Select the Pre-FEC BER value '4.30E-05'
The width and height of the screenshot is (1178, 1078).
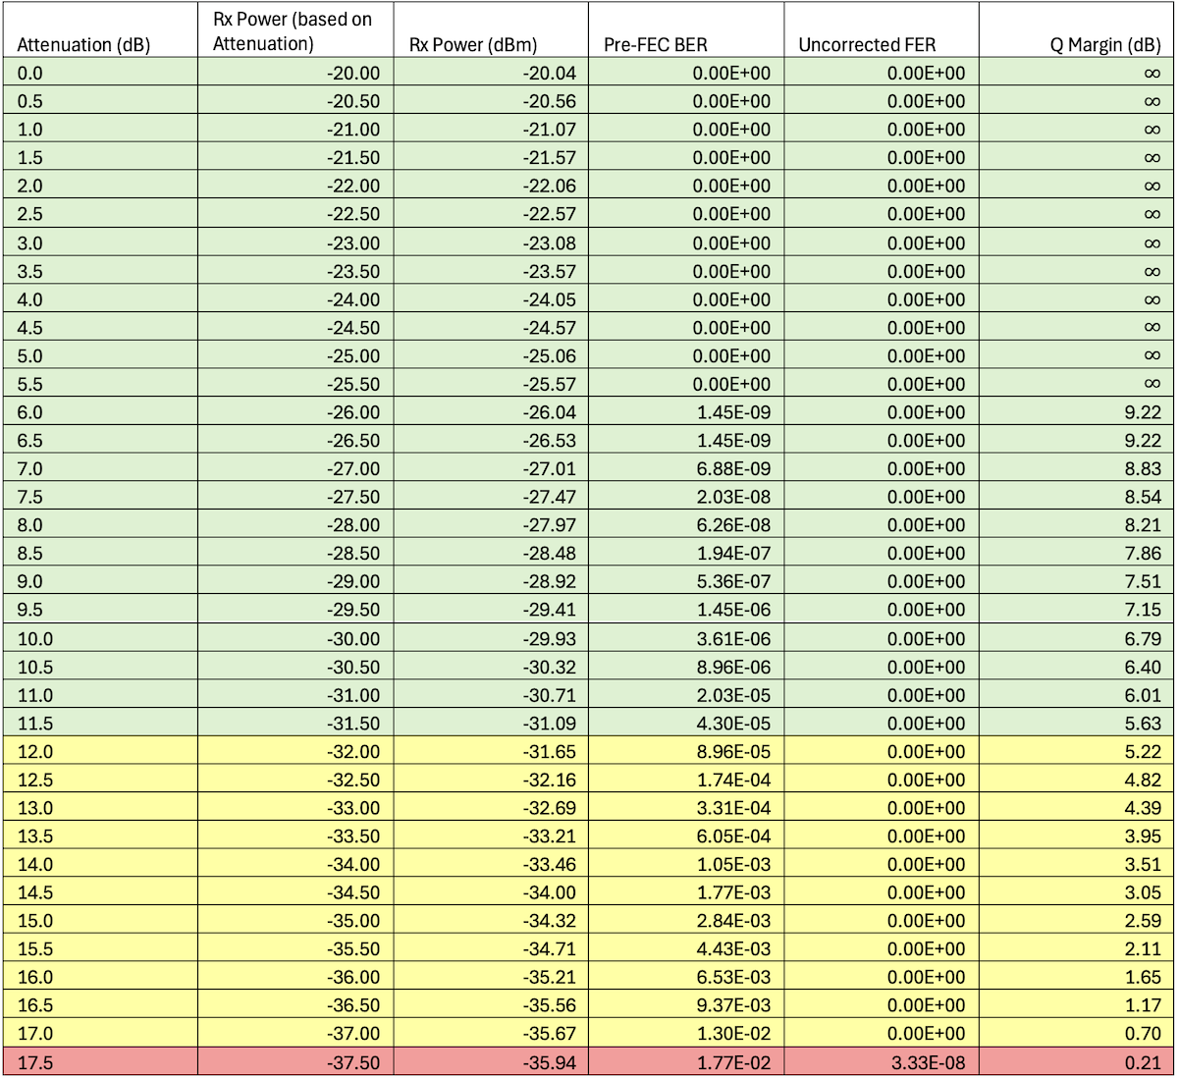pos(686,724)
